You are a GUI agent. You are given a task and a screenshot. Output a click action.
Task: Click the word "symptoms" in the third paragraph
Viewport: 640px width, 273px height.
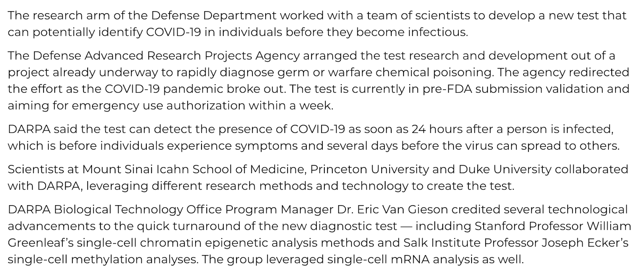(x=266, y=146)
